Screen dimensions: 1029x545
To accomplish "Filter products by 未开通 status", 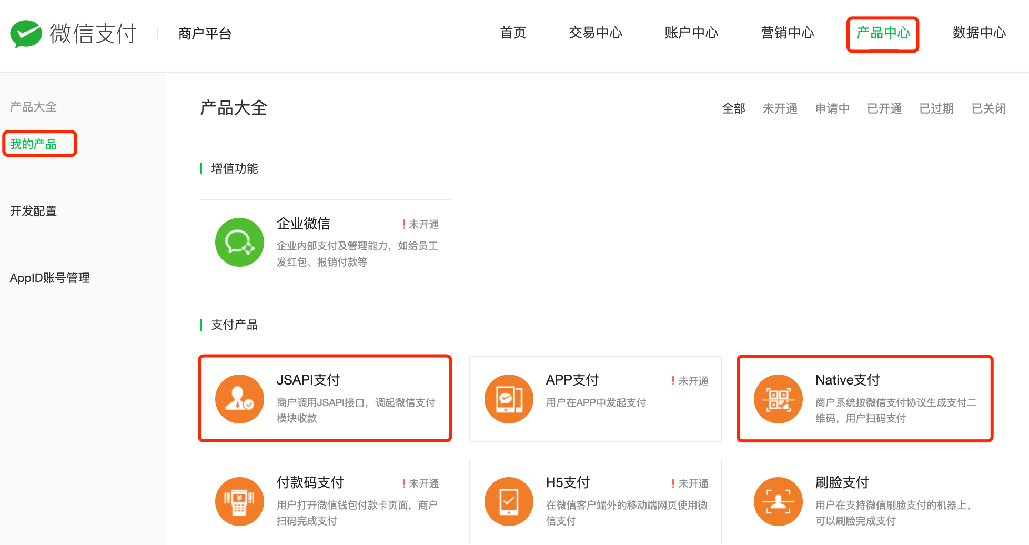I will (x=780, y=108).
